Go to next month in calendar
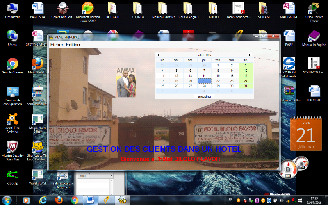The height and width of the screenshot is (205, 328). 250,55
